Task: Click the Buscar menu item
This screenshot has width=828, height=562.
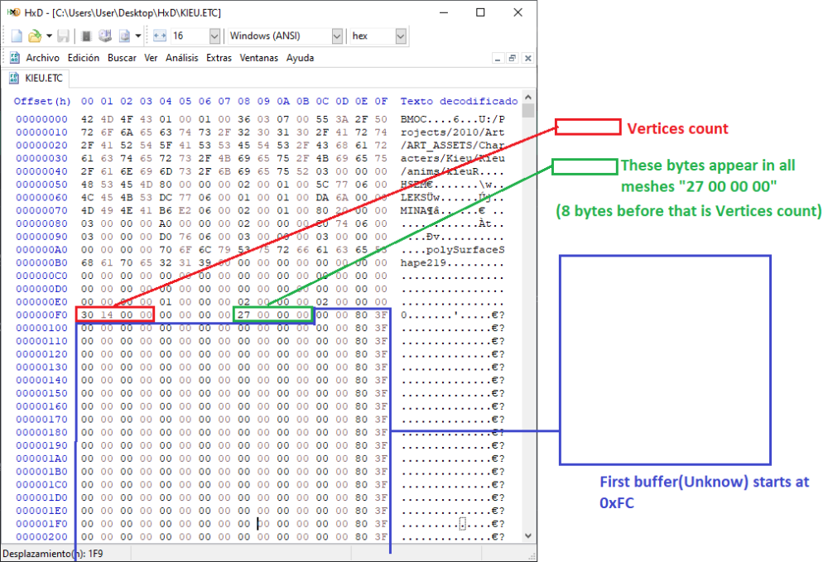Action: pos(122,58)
